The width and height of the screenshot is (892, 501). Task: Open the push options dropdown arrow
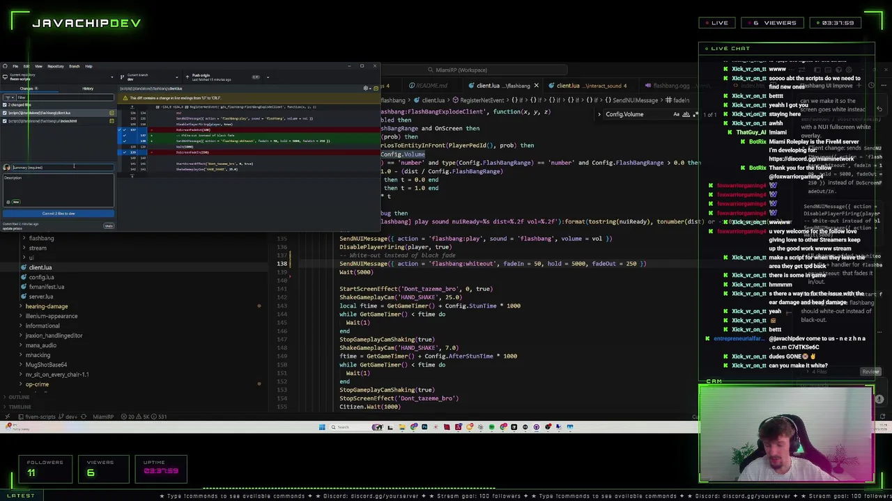268,77
